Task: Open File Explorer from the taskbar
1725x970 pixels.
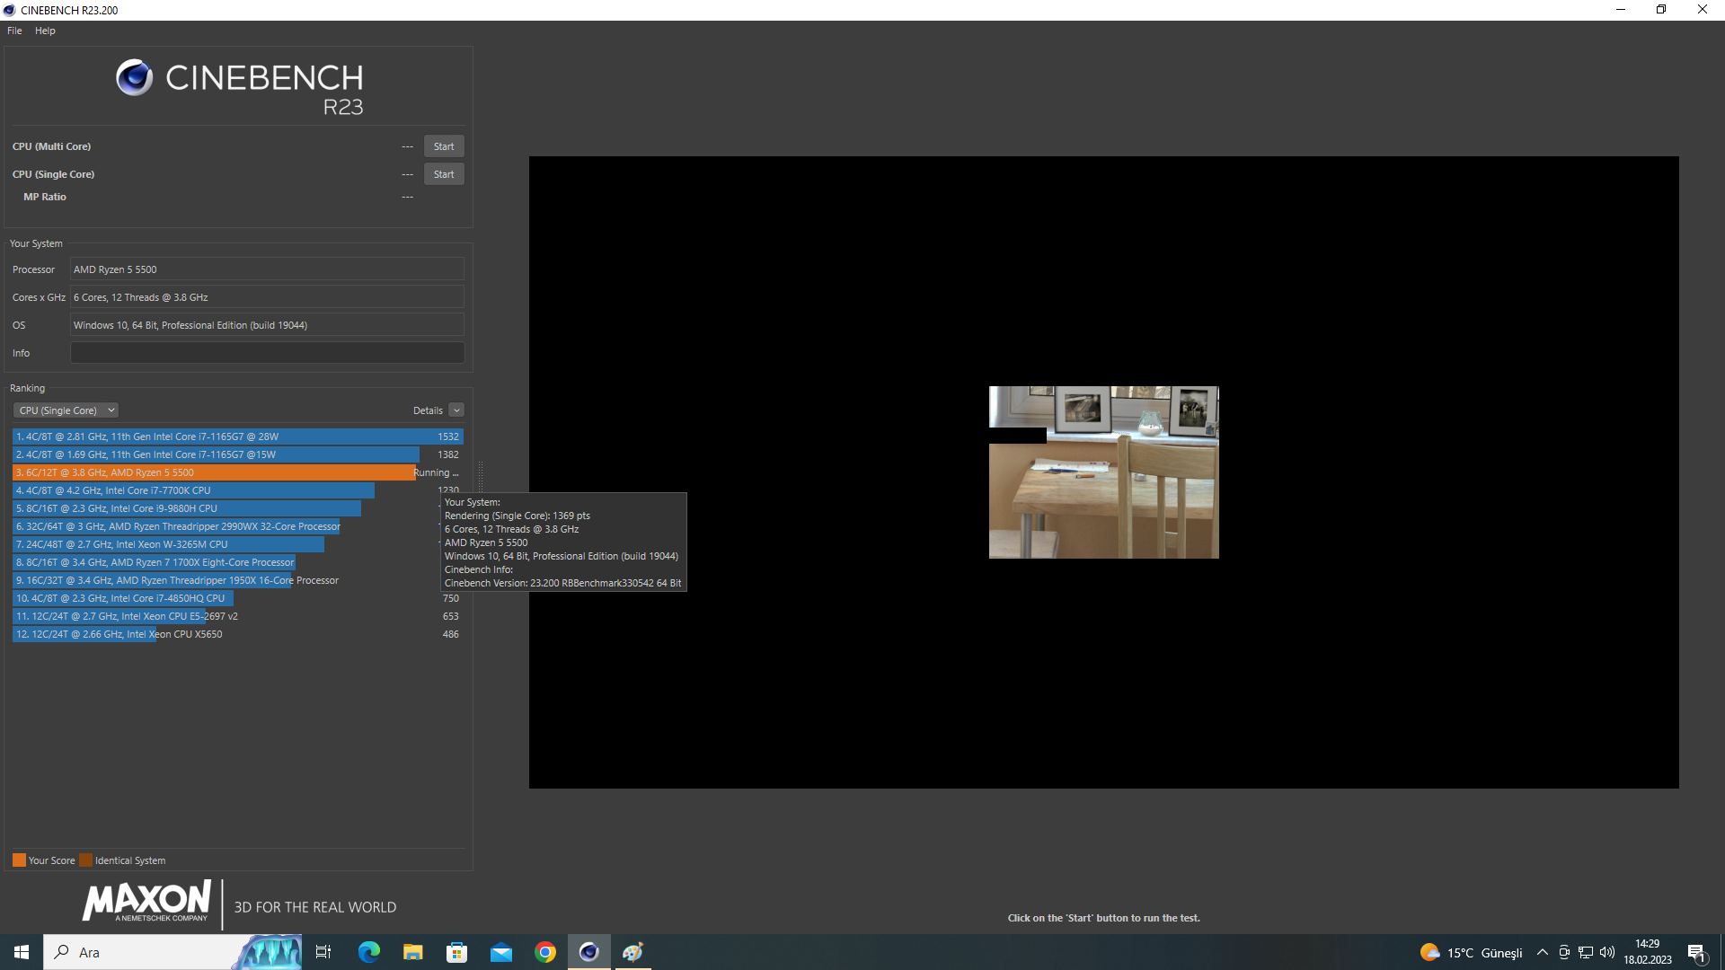Action: click(412, 952)
